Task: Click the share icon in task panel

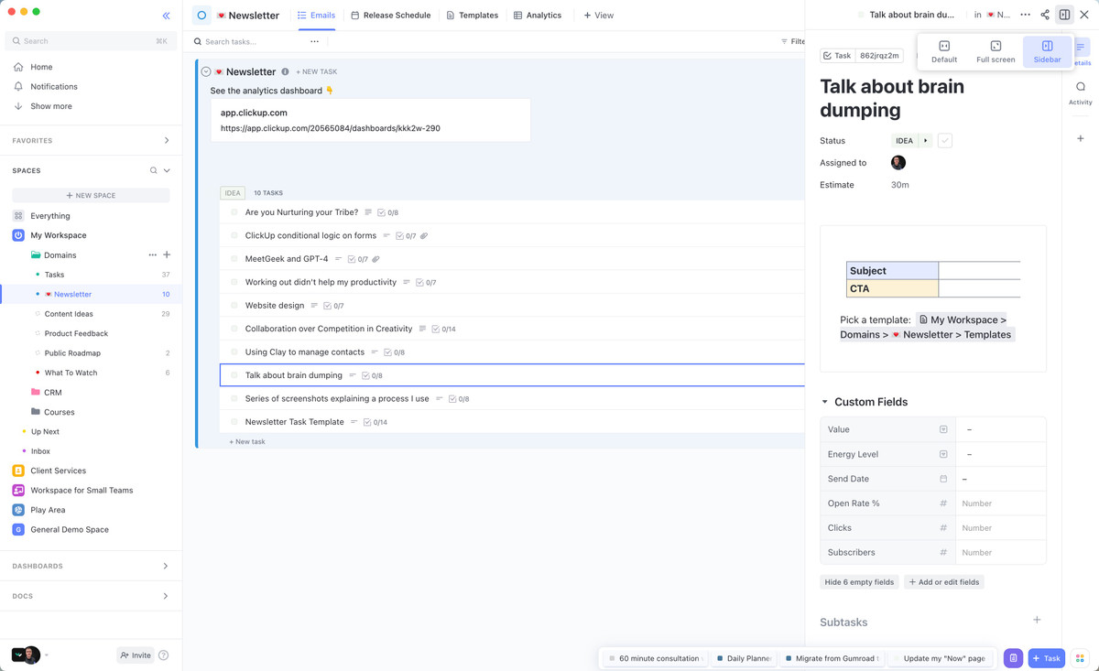Action: click(x=1045, y=15)
